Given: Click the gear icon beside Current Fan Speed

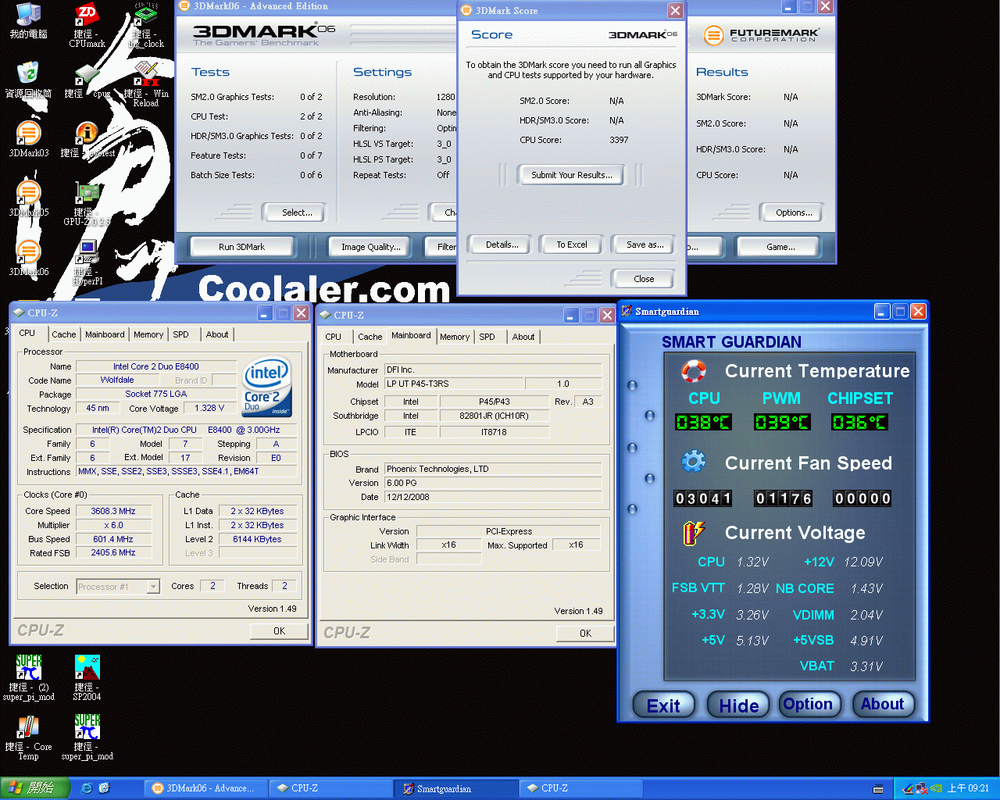Looking at the screenshot, I should click(x=694, y=462).
